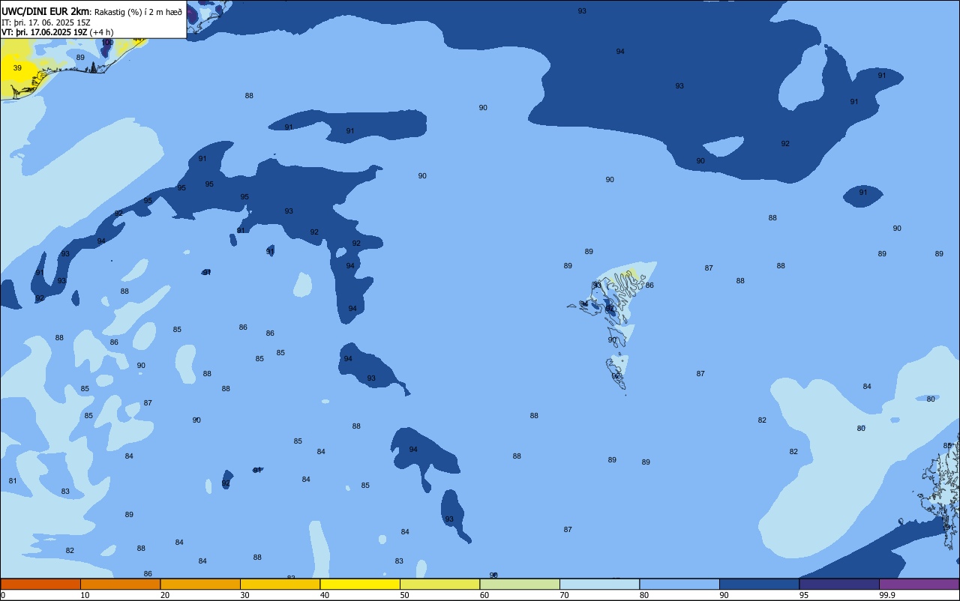Click the 'Rakastig (%) í 2 m hæð' label
This screenshot has height=601, width=960.
(138, 12)
